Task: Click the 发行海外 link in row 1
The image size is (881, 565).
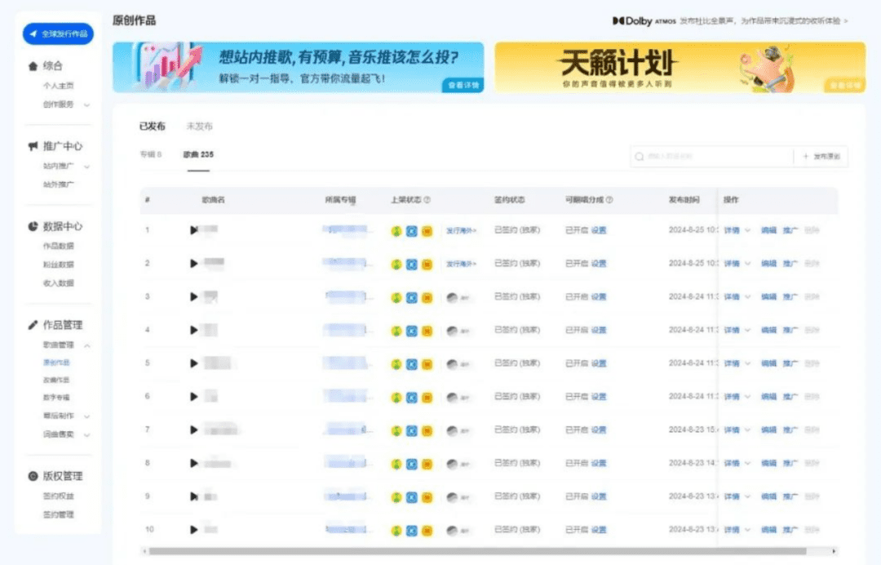Action: [x=461, y=230]
